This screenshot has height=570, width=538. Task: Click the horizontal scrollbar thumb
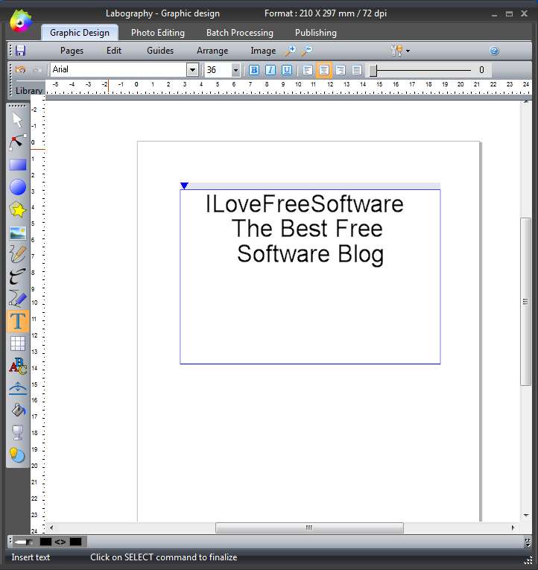309,528
